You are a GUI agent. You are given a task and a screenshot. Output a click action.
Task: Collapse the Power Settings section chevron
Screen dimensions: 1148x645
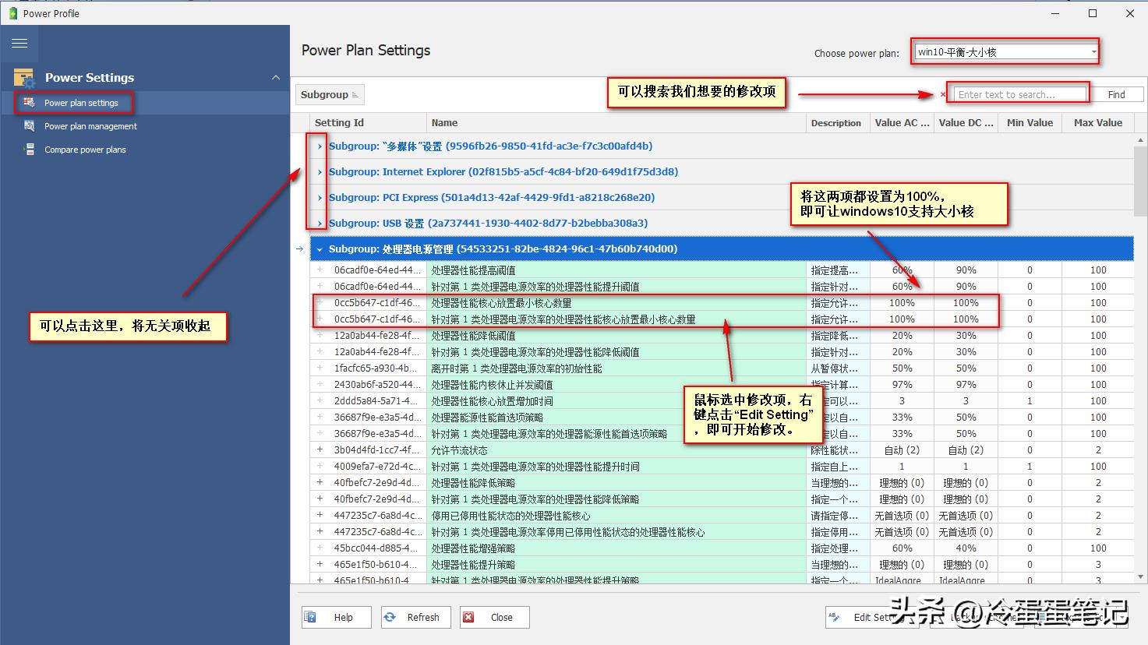276,78
